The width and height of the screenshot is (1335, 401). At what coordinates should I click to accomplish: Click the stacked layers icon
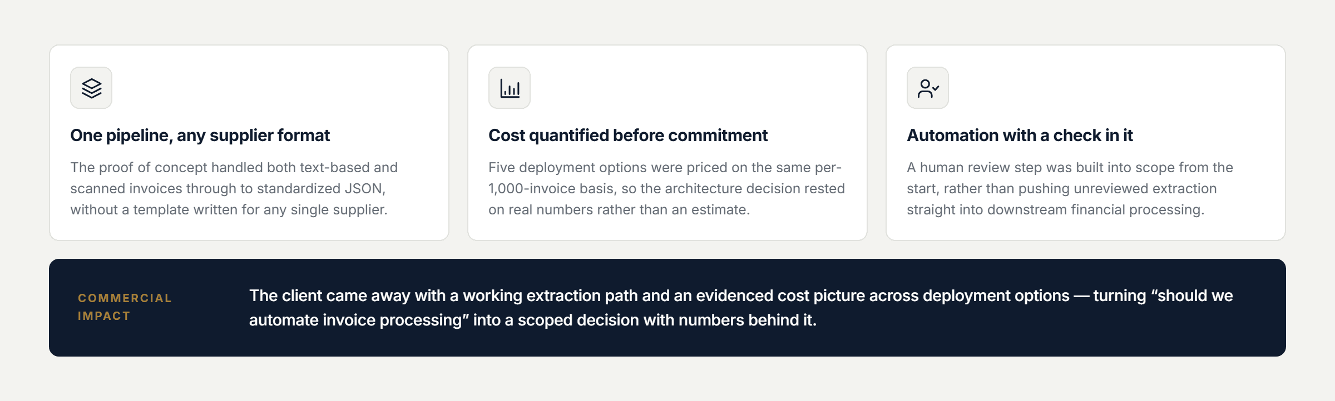tap(91, 88)
